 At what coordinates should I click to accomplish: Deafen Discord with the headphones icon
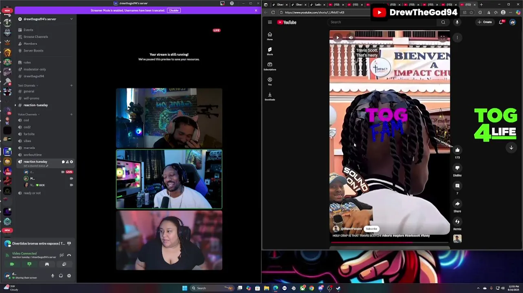pyautogui.click(x=61, y=276)
